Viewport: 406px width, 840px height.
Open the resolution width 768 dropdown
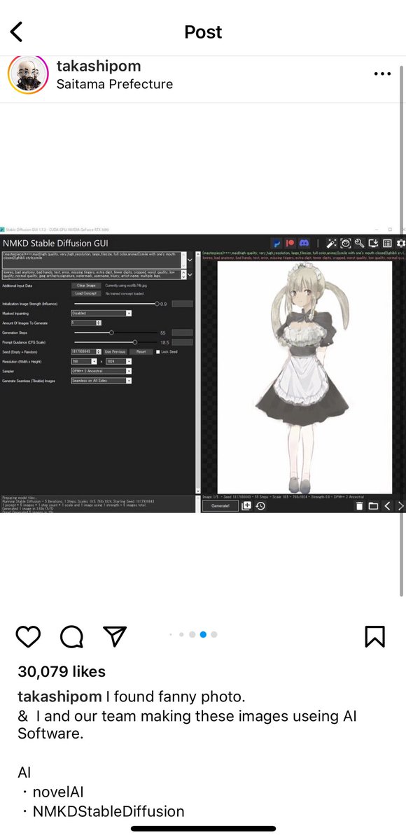click(83, 361)
